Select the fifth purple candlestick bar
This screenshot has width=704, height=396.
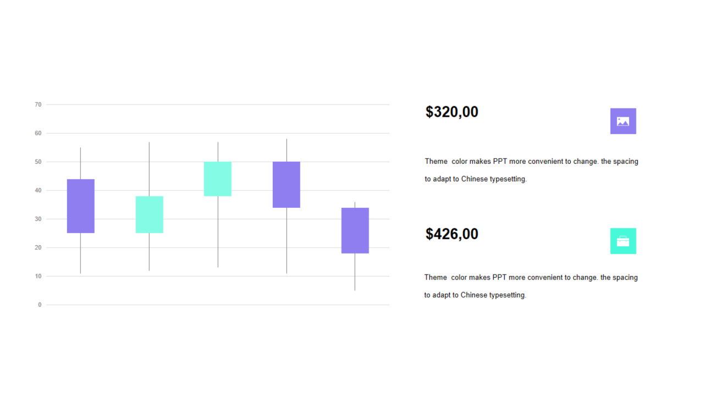(355, 230)
